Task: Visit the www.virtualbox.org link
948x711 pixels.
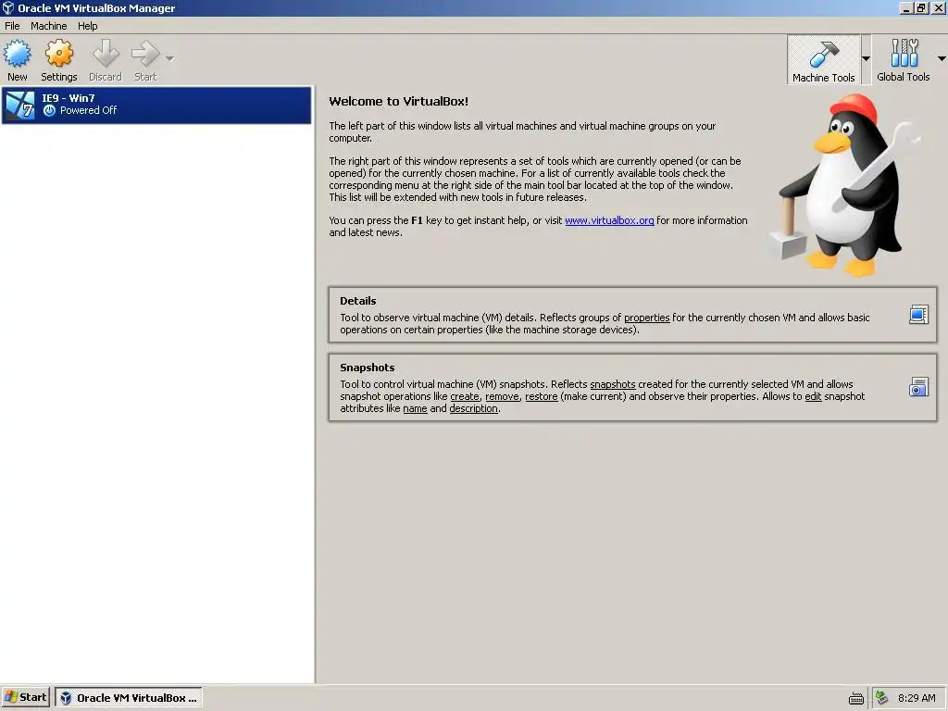Action: (609, 220)
